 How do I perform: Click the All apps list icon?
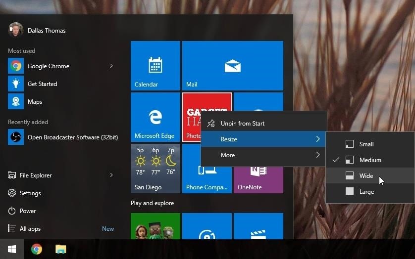click(x=12, y=228)
